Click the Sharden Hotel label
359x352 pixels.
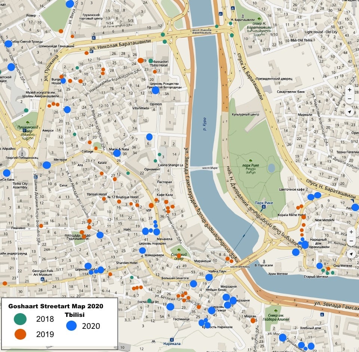click(x=127, y=263)
